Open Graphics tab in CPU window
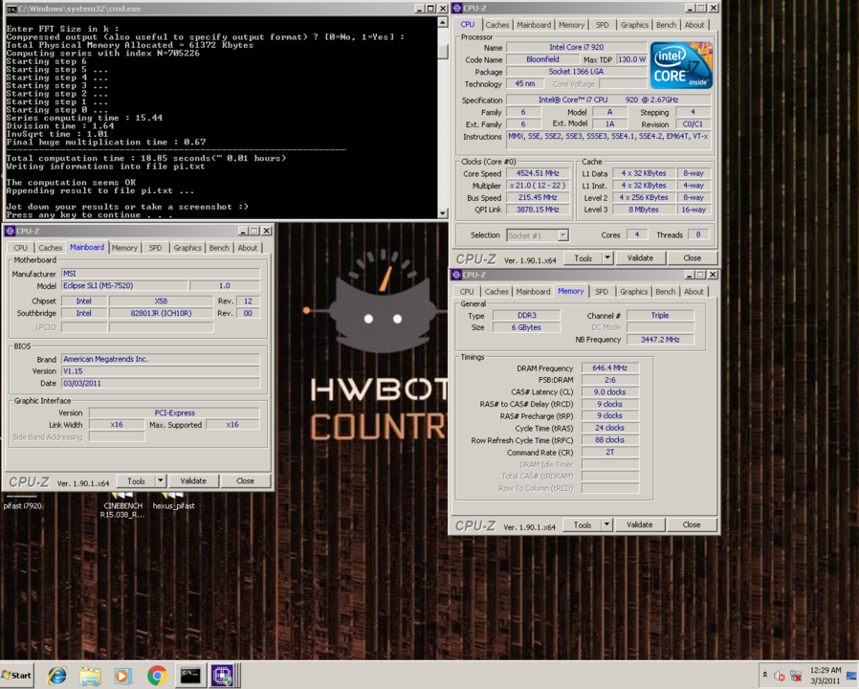Screen dimensions: 859x689 click(x=634, y=25)
